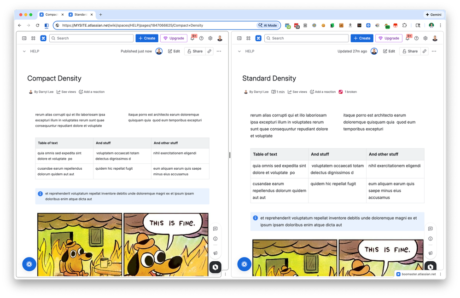The height and width of the screenshot is (298, 460).
Task: Click See views on Standard Density page
Action: click(x=297, y=92)
